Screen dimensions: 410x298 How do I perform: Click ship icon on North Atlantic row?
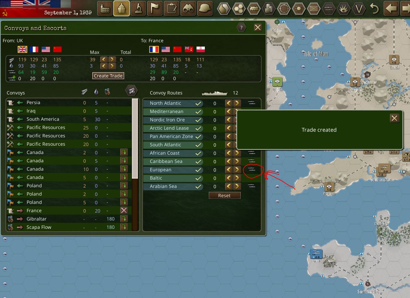pos(252,103)
